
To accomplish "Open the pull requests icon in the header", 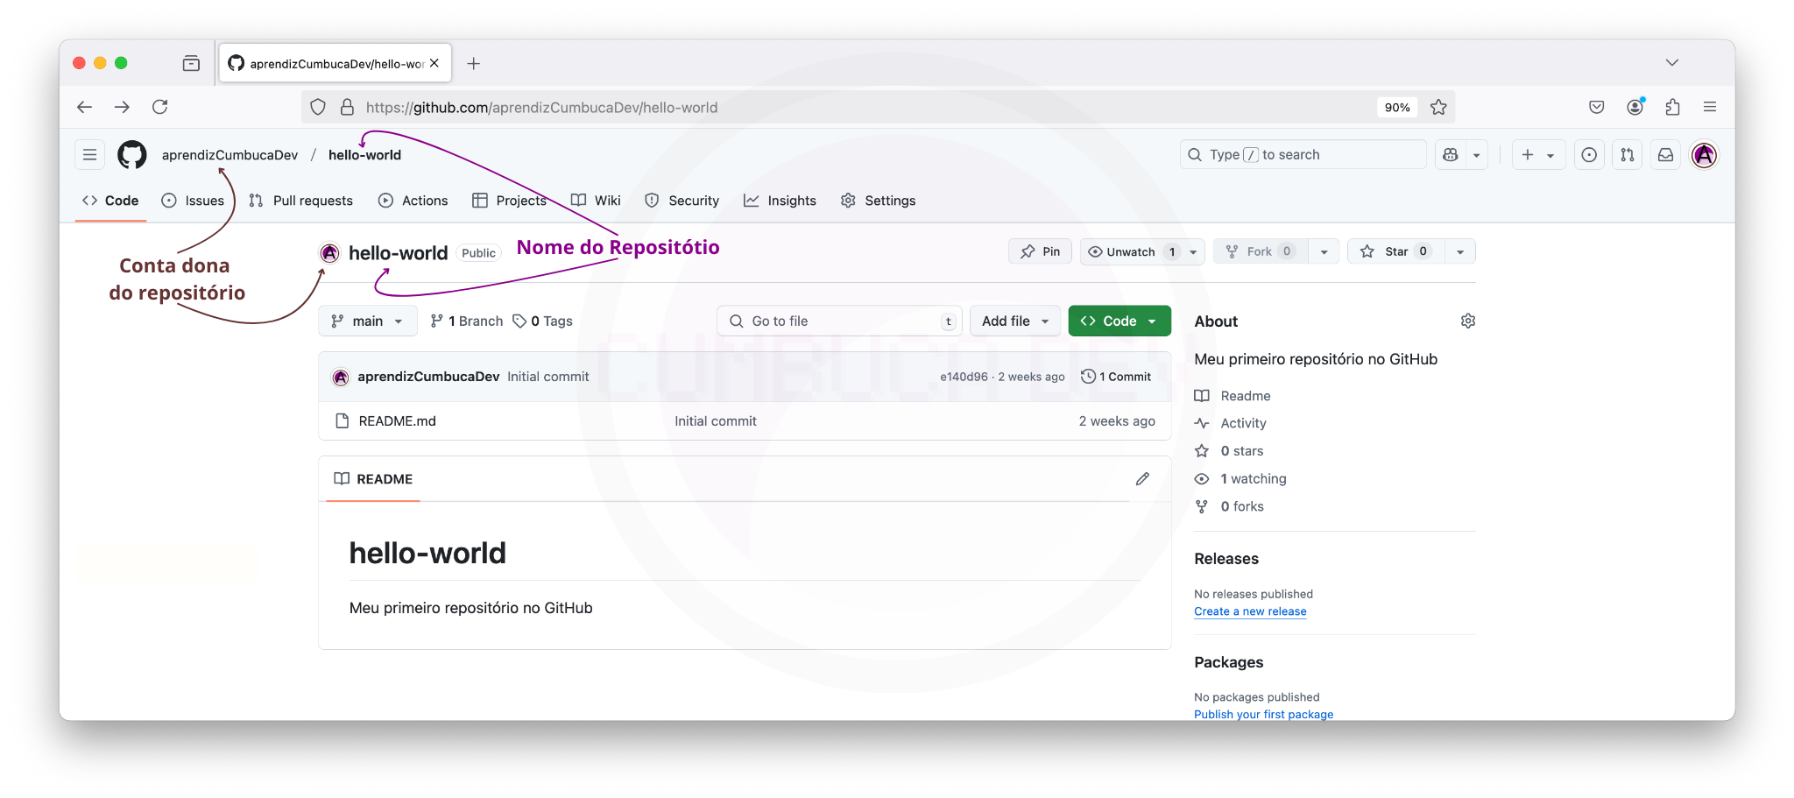I will (x=1627, y=154).
